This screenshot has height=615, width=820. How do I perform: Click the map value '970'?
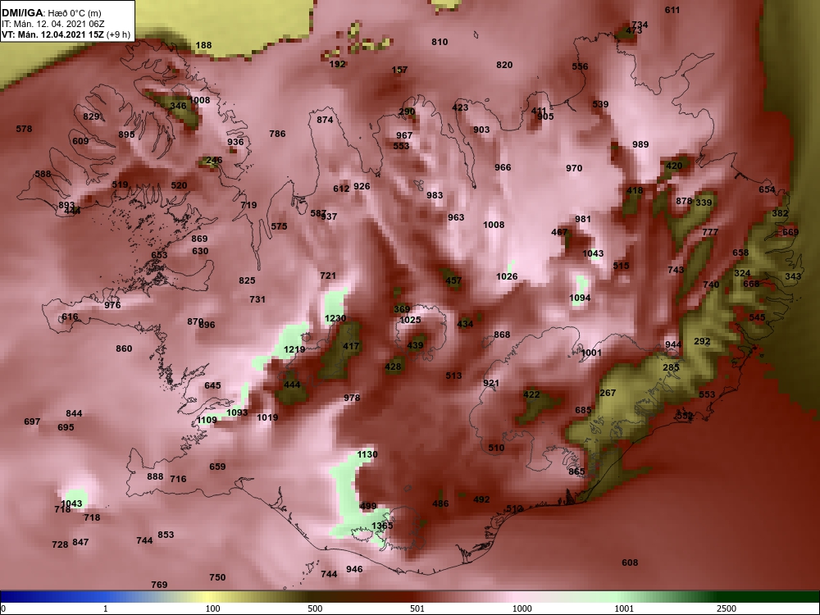574,168
